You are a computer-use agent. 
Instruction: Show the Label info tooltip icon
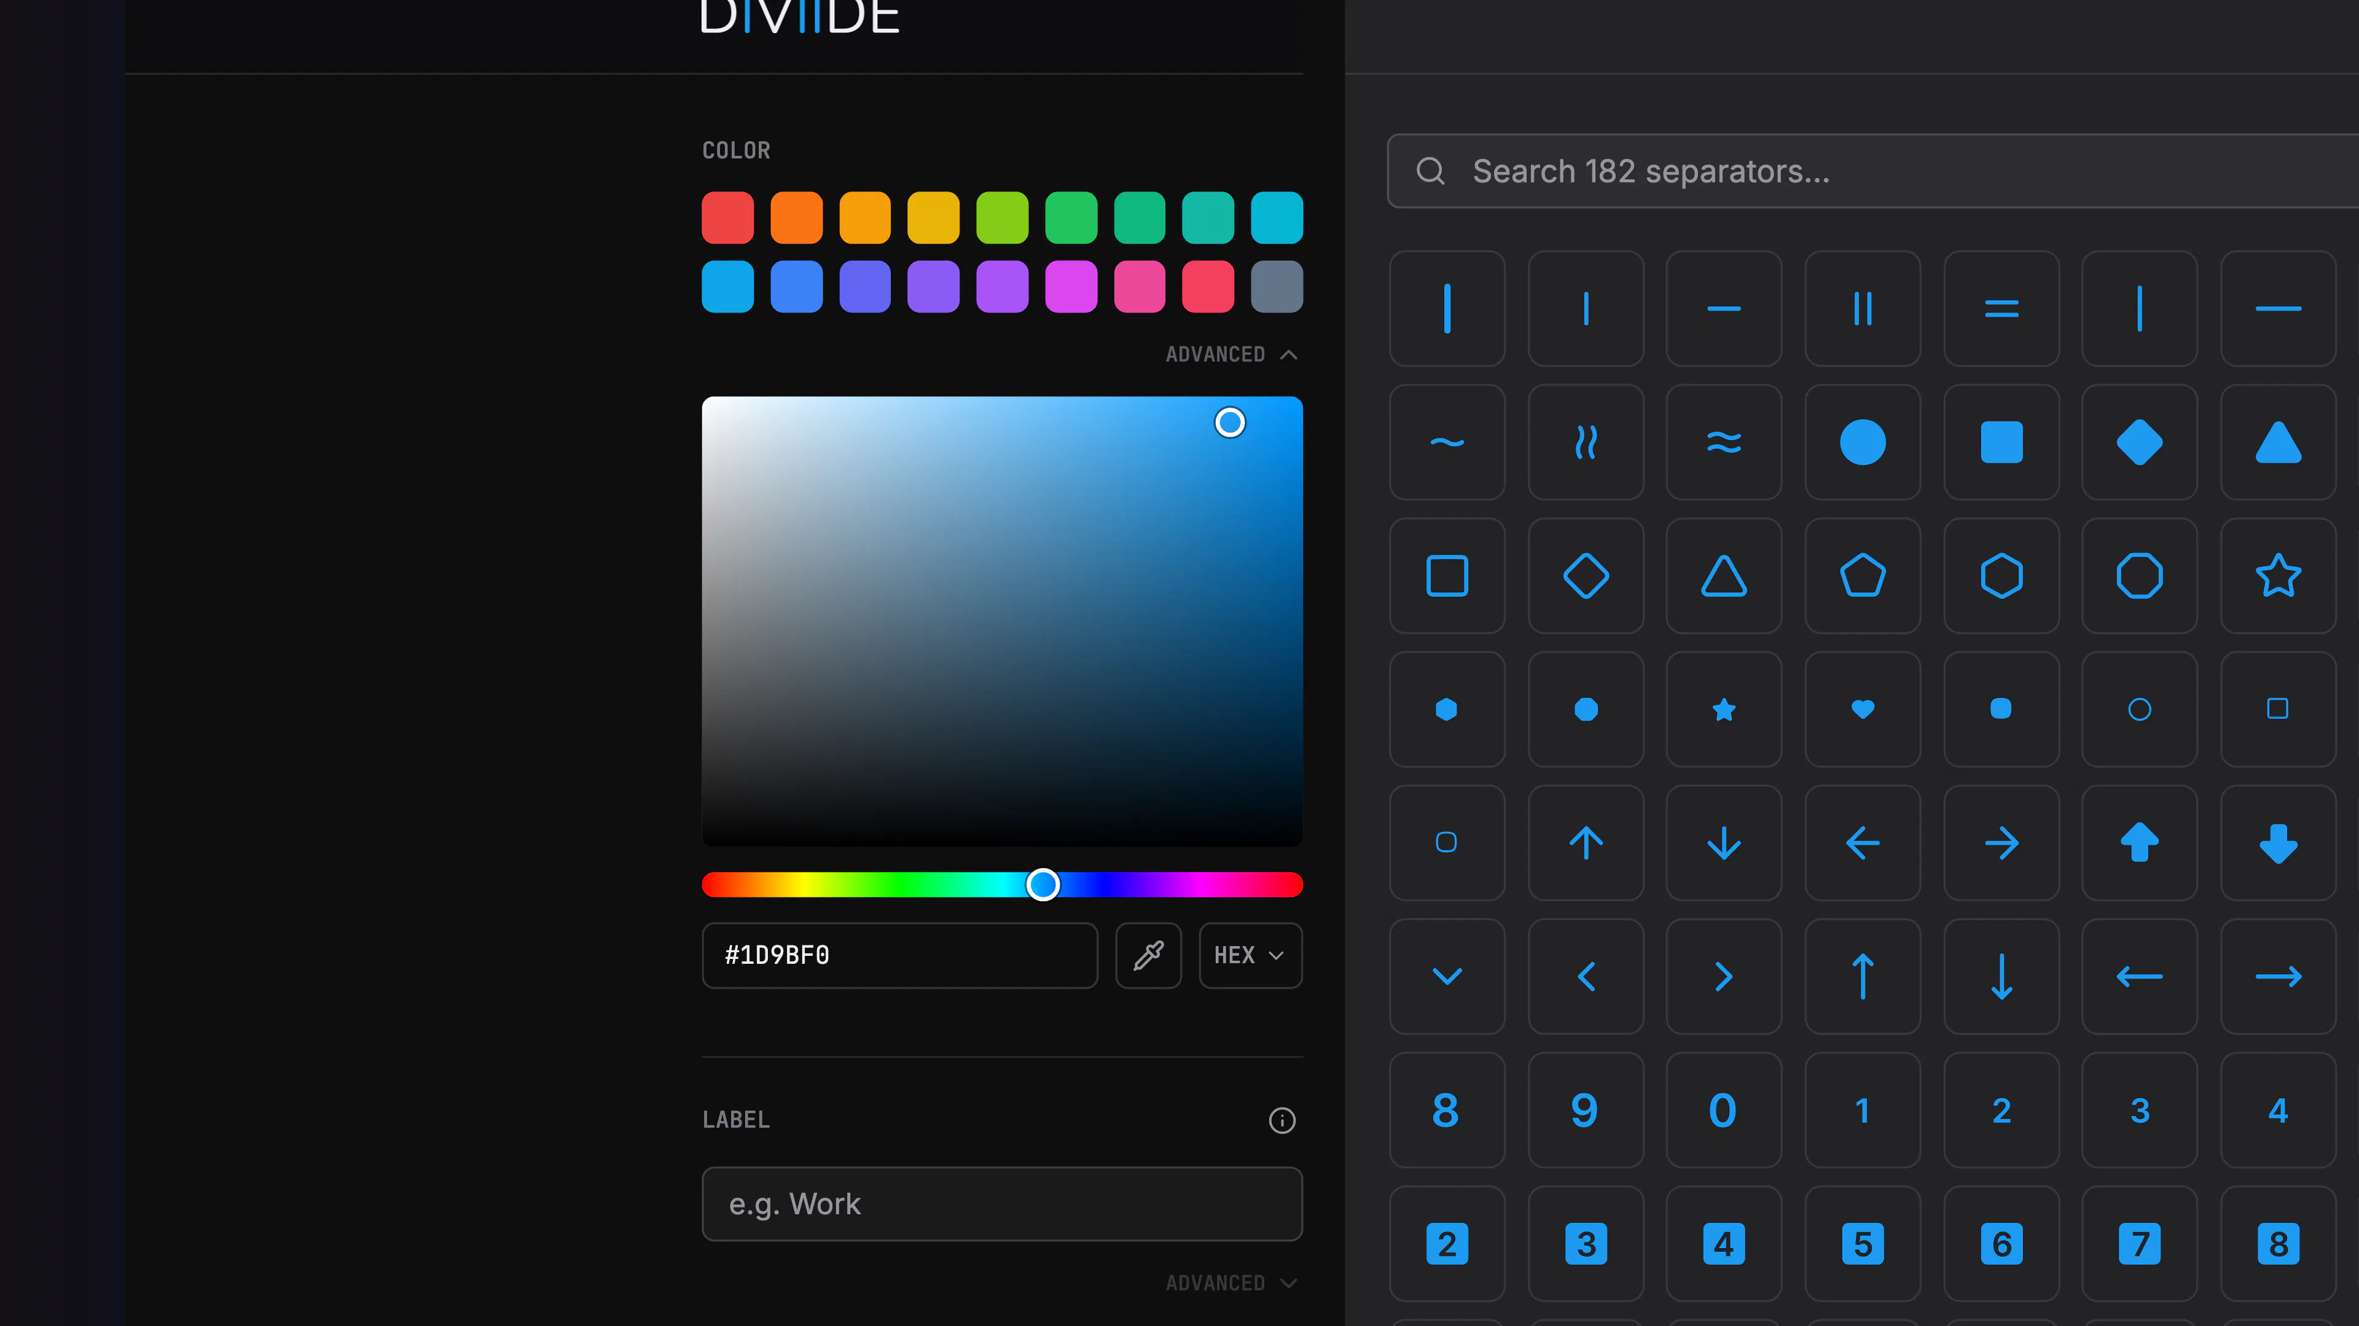click(1282, 1120)
